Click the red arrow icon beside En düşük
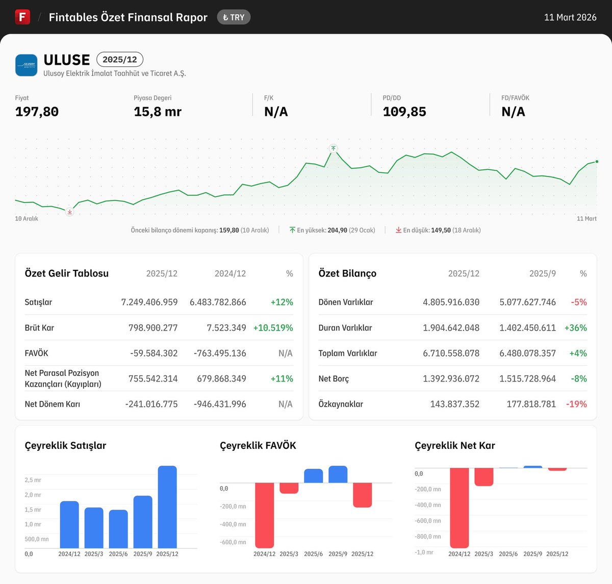Image resolution: width=612 pixels, height=584 pixels. pos(398,230)
